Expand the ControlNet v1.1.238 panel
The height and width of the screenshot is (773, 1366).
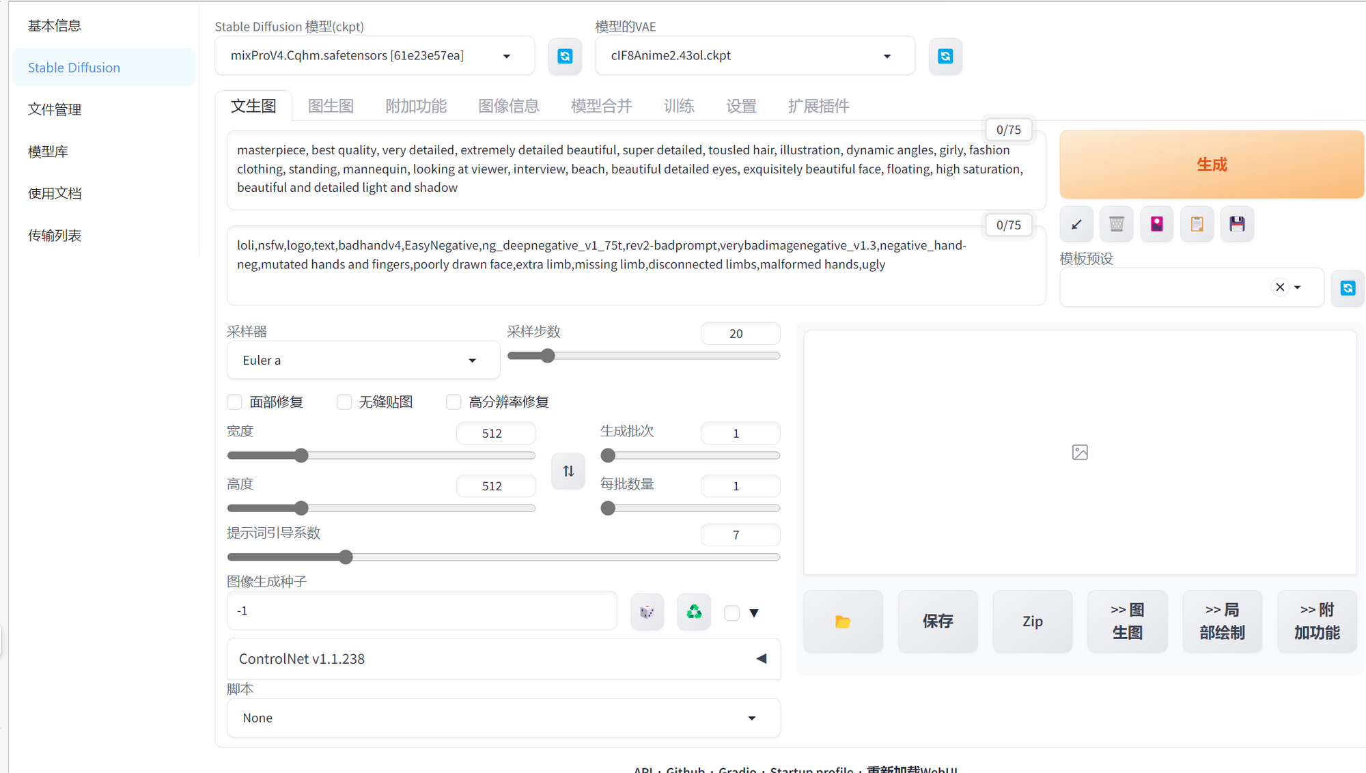[760, 658]
